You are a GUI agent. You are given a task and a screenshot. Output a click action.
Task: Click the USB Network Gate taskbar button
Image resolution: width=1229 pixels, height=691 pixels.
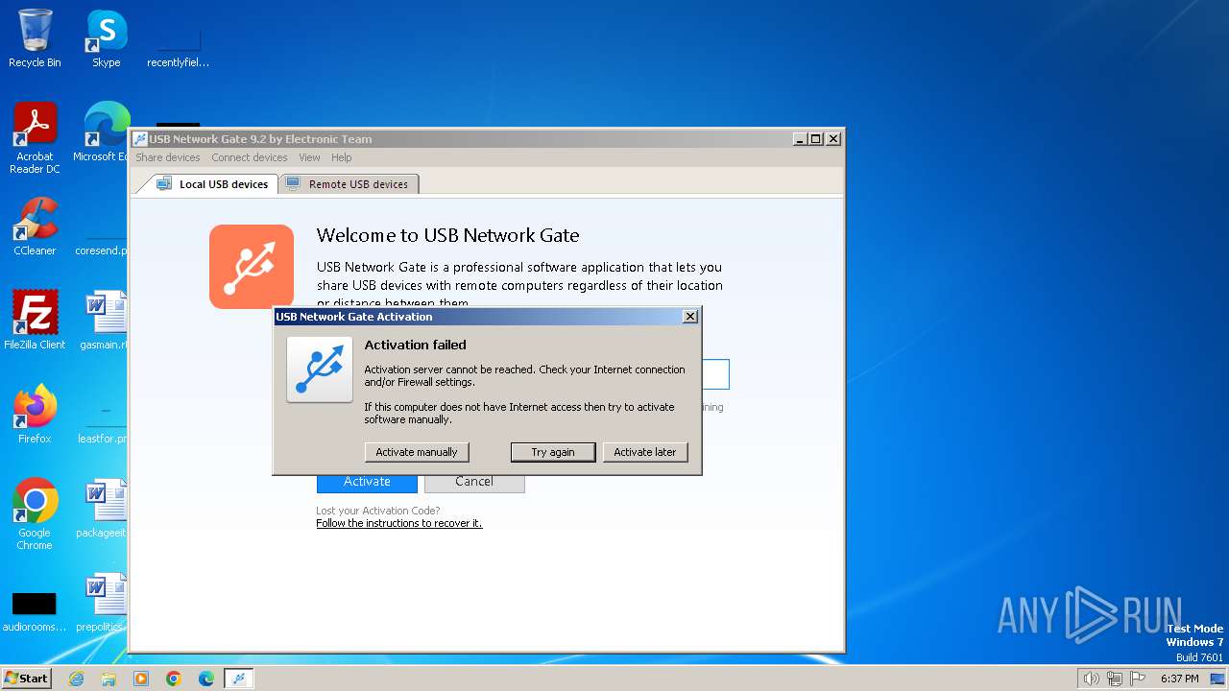pos(239,679)
